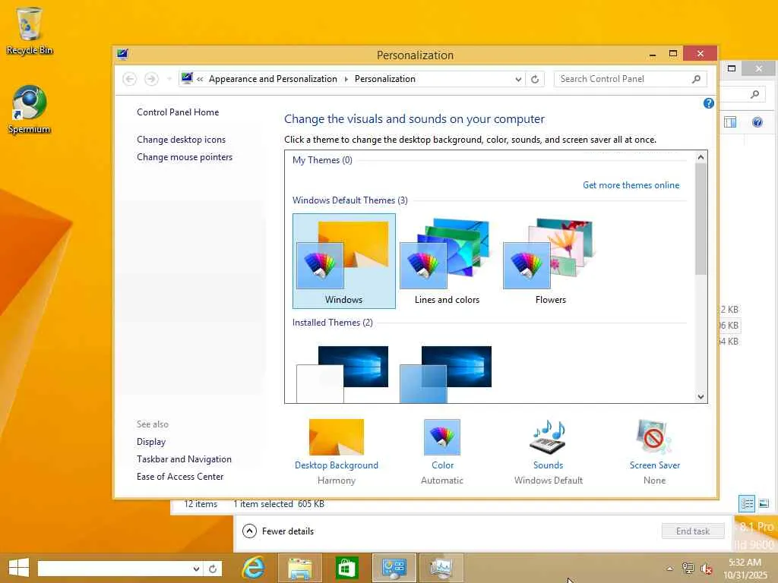Expand breadcrumb arrow after Appearance and Personalization

click(346, 79)
